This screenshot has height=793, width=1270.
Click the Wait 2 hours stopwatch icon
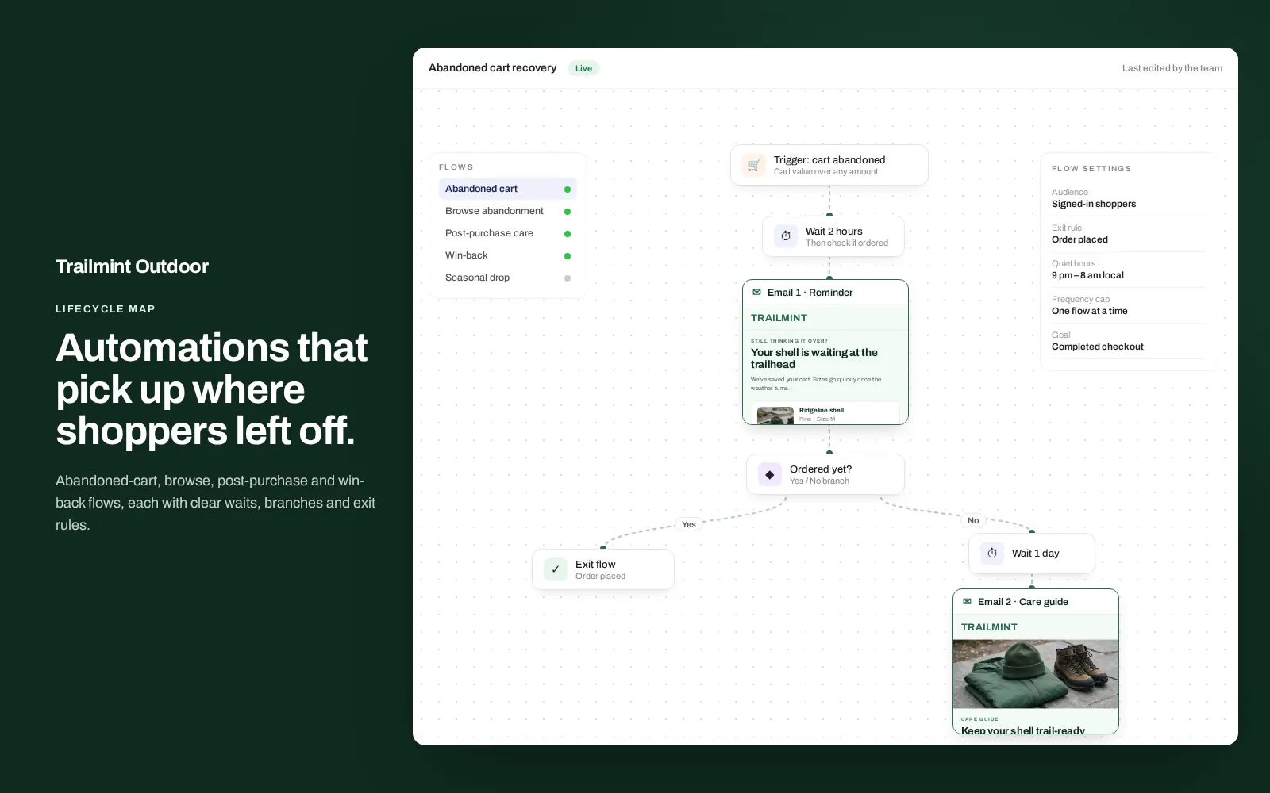[x=785, y=236]
